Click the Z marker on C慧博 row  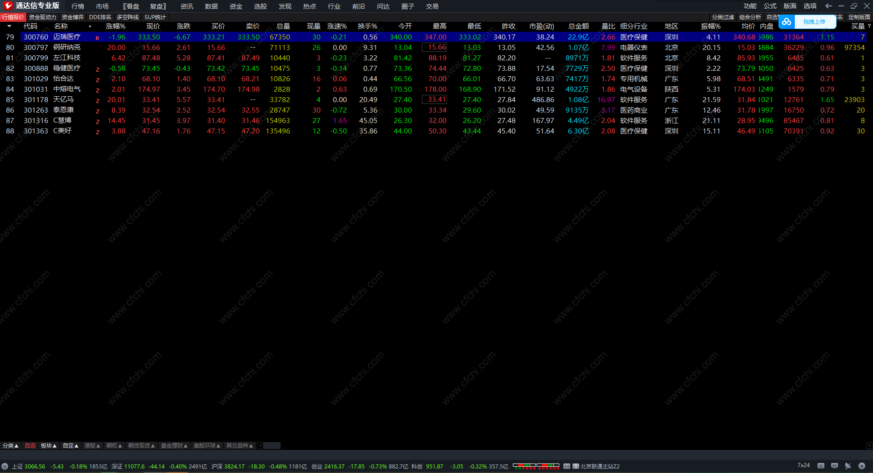point(97,122)
